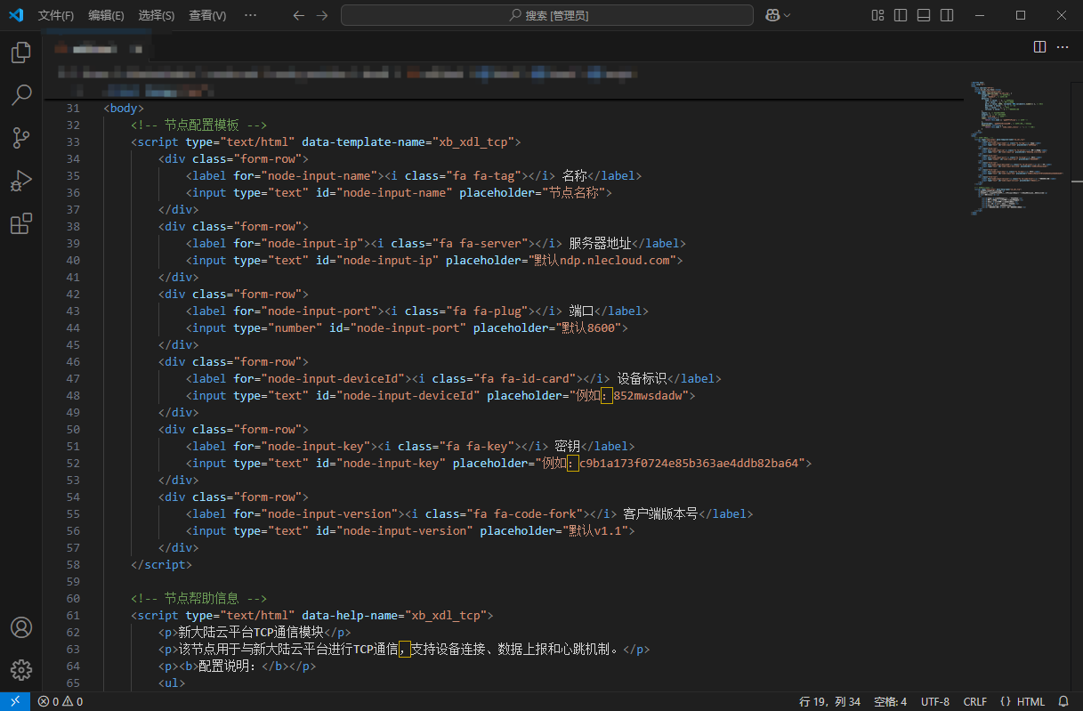This screenshot has width=1083, height=711.
Task: Open the 文件(F) menu
Action: 56,15
